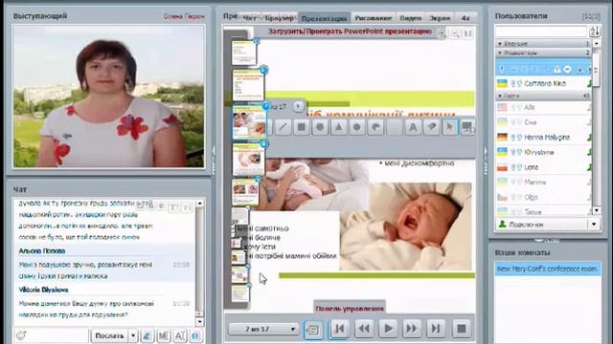
Task: Click users list scrollbar up arrow
Action: [x=596, y=44]
